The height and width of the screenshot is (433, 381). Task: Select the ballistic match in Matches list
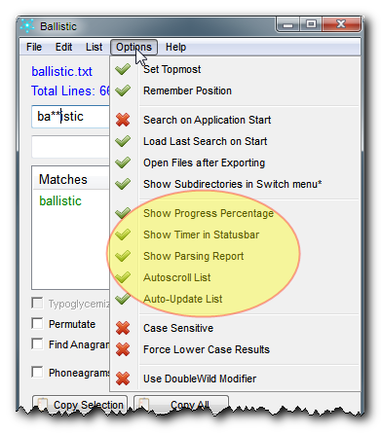pyautogui.click(x=60, y=201)
